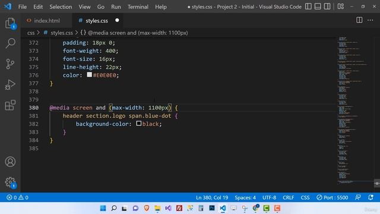Open the Extensions view
The height and width of the screenshot is (214, 380).
point(10,105)
